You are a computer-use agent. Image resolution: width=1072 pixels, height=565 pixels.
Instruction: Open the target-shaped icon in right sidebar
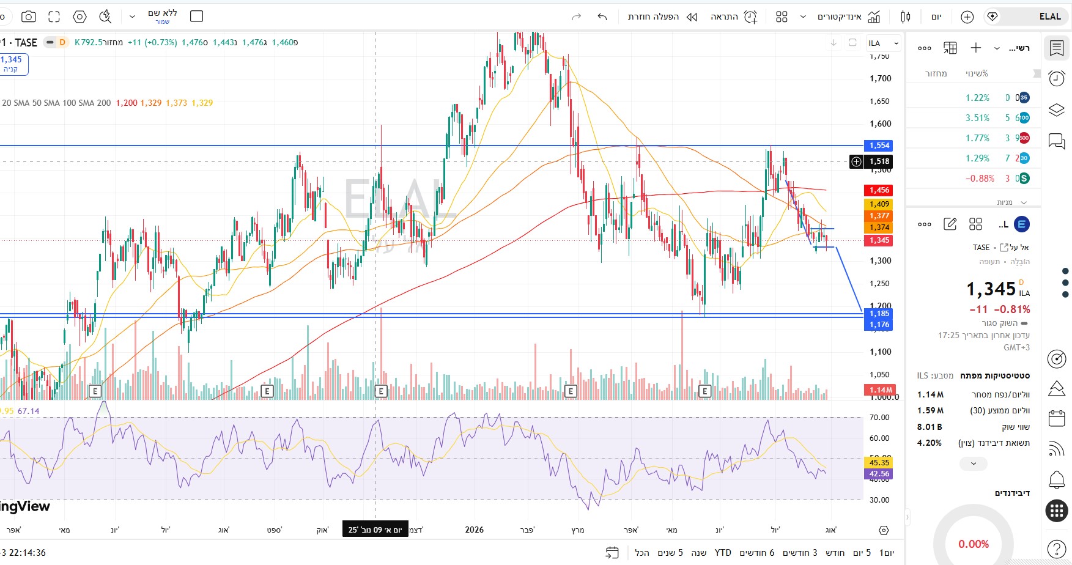(1056, 359)
